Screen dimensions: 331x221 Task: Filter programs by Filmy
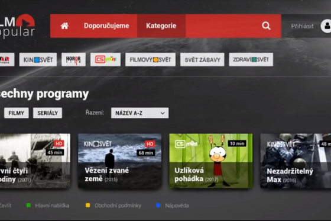[x=17, y=113]
